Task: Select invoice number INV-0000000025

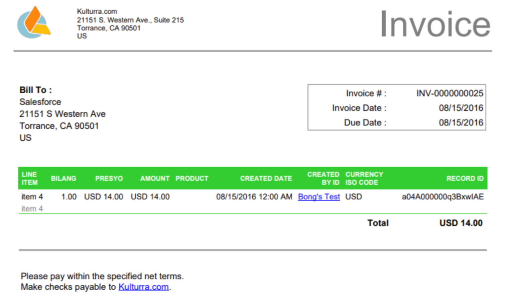Action: click(x=449, y=93)
